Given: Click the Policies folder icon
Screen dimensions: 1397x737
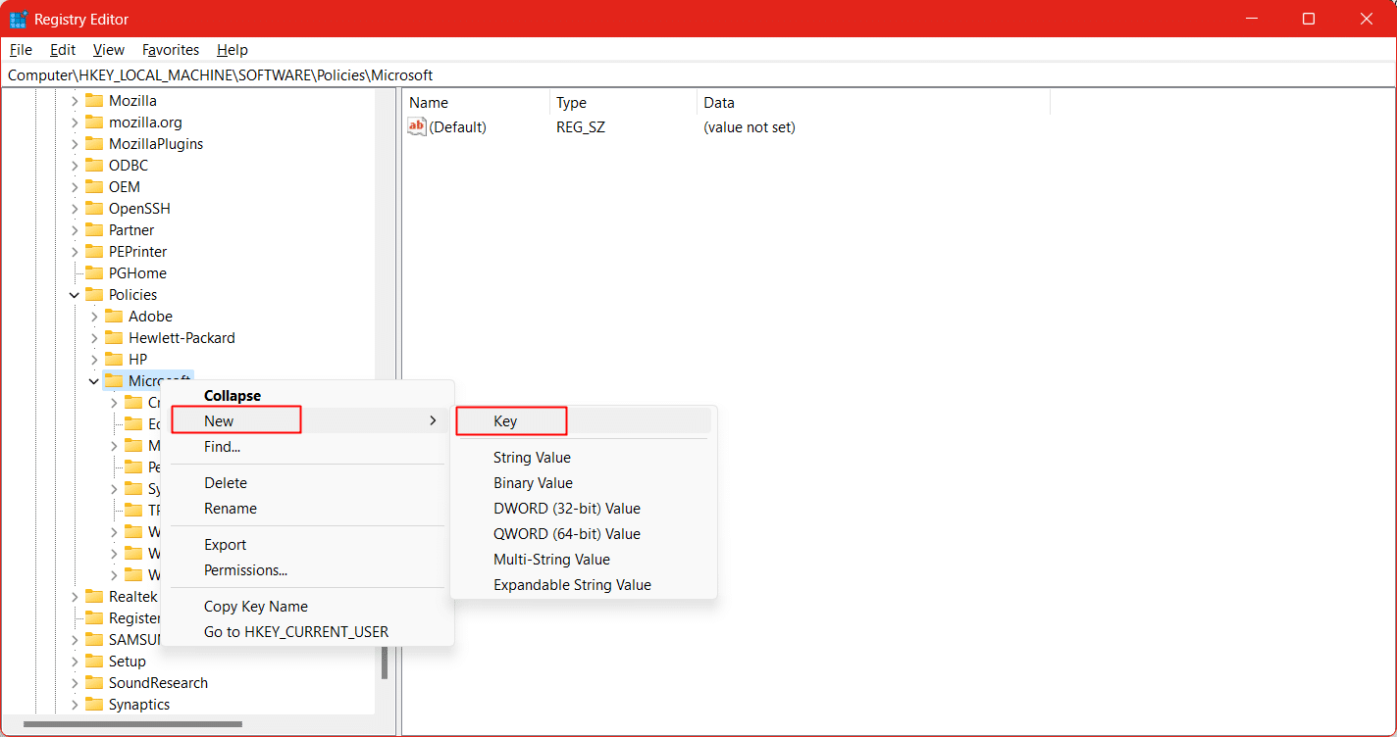Looking at the screenshot, I should coord(94,294).
